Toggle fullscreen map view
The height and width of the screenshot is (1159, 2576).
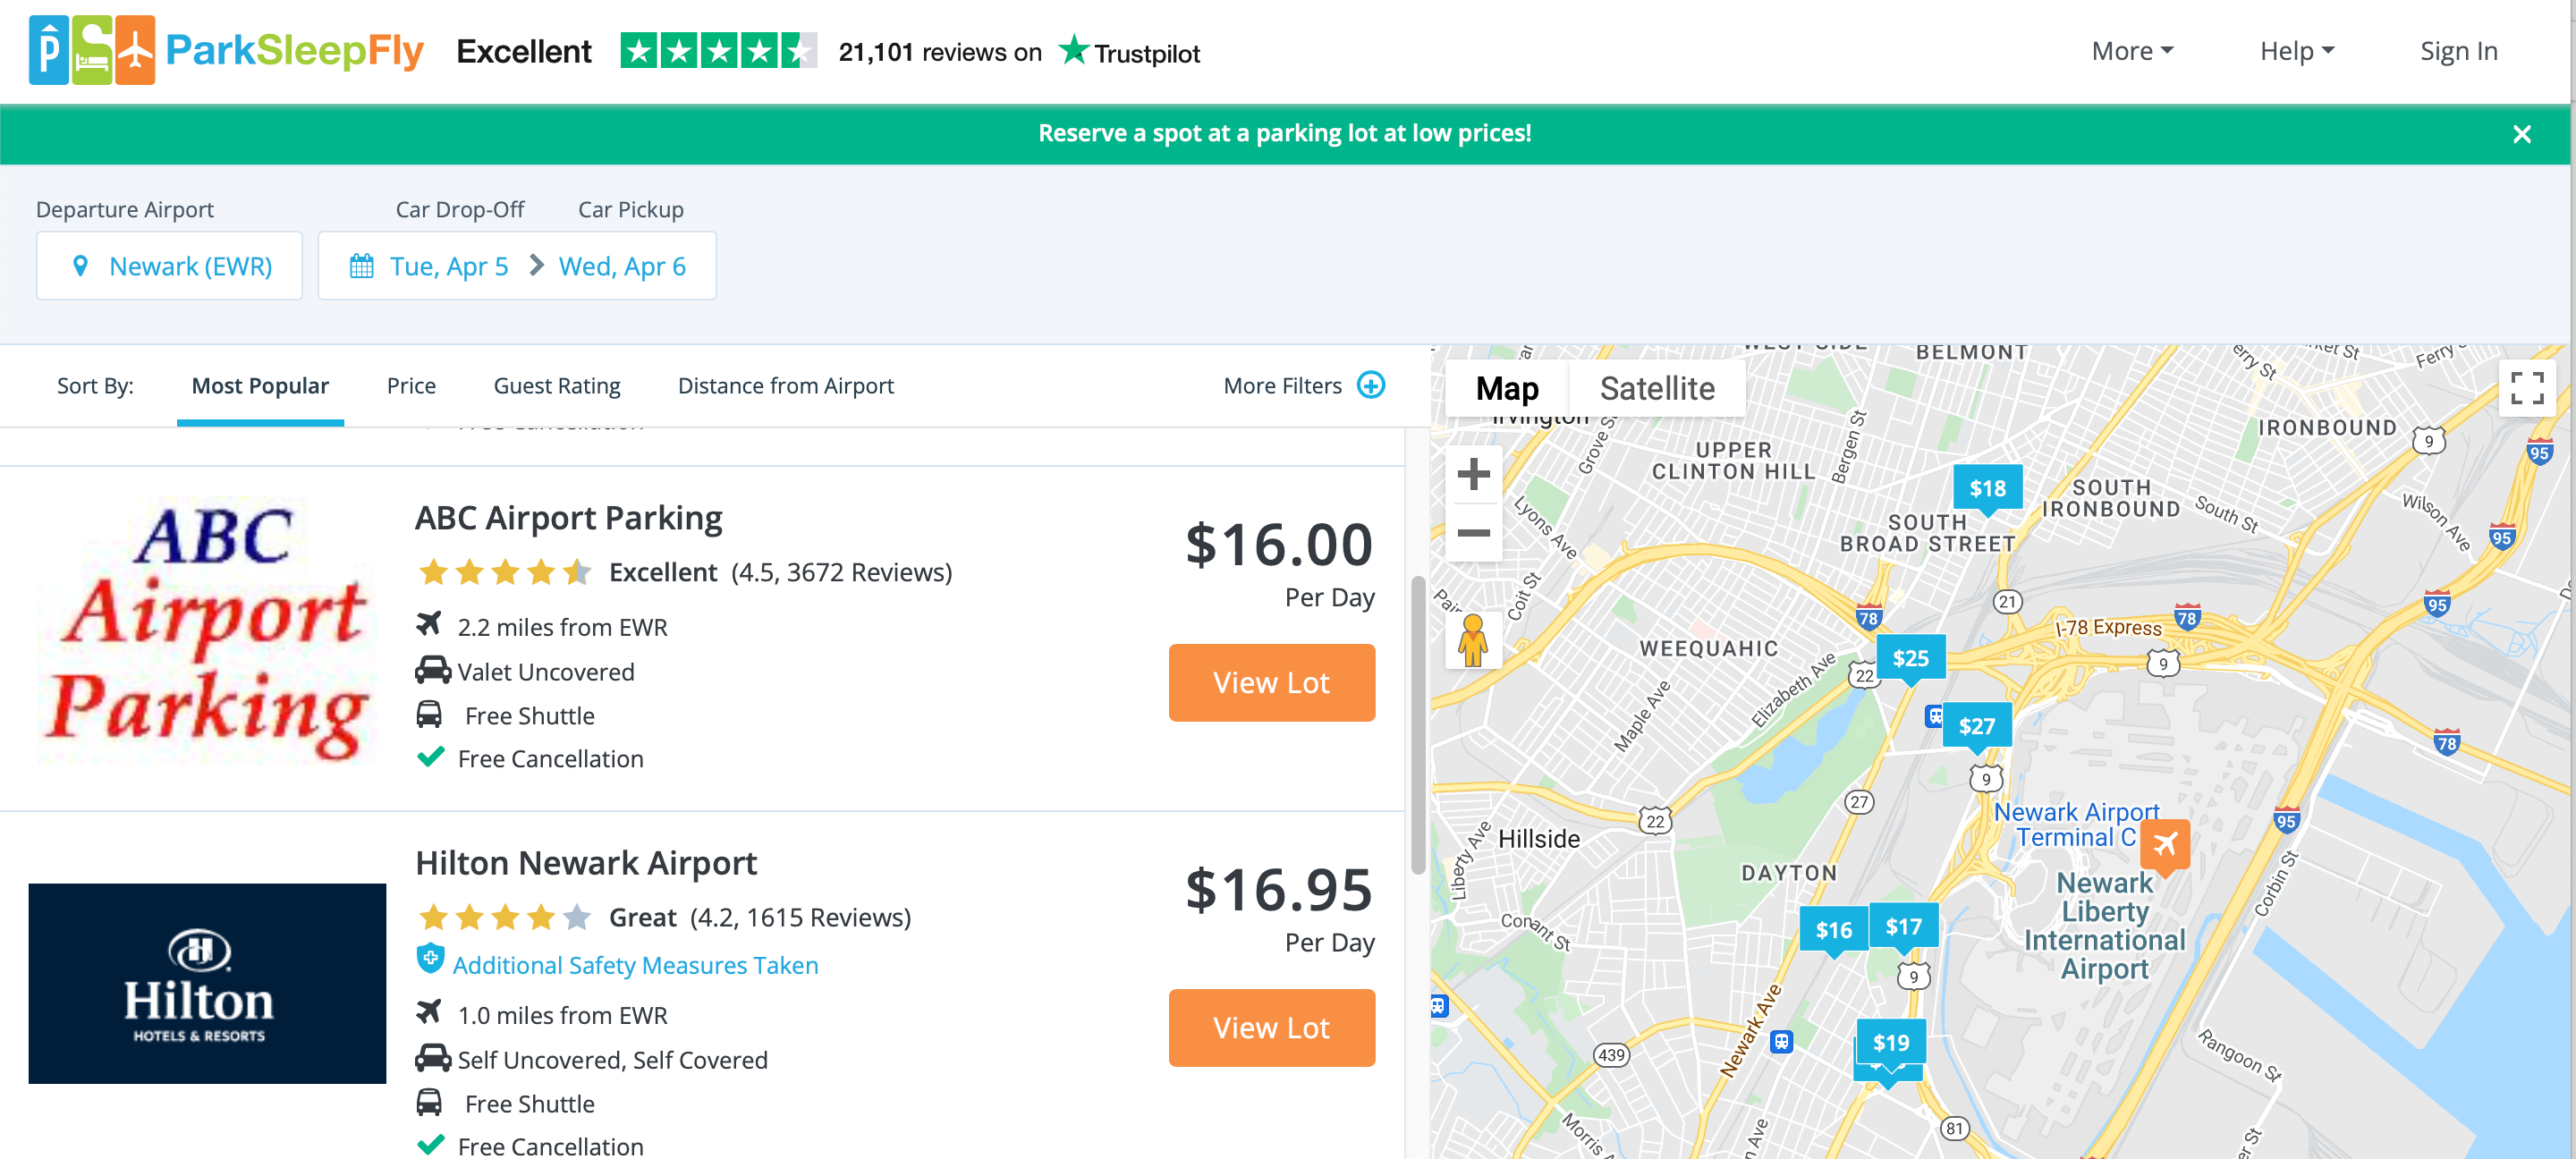pyautogui.click(x=2526, y=388)
